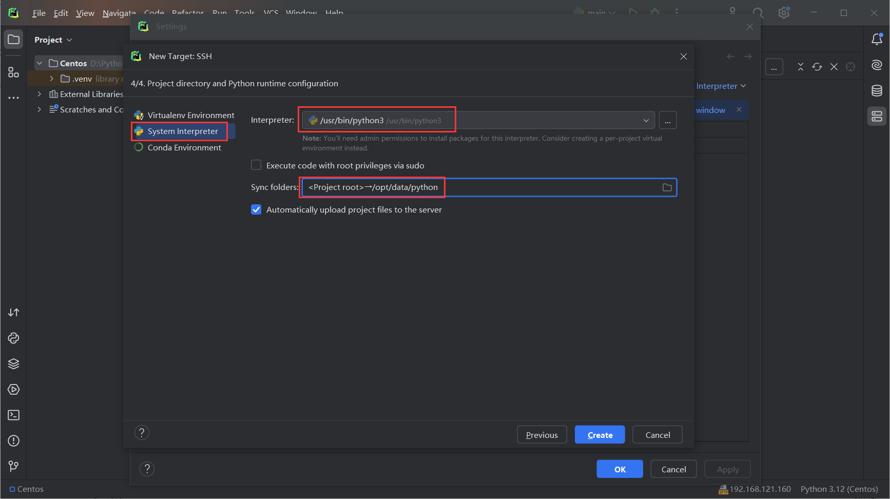The image size is (890, 499).
Task: Open the Python Packages layers icon
Action: [x=14, y=363]
